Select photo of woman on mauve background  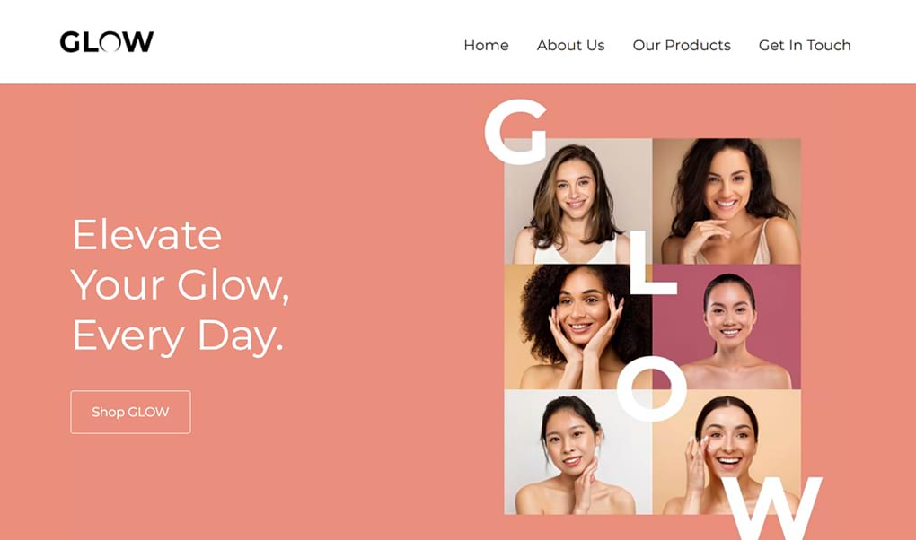pos(727,327)
